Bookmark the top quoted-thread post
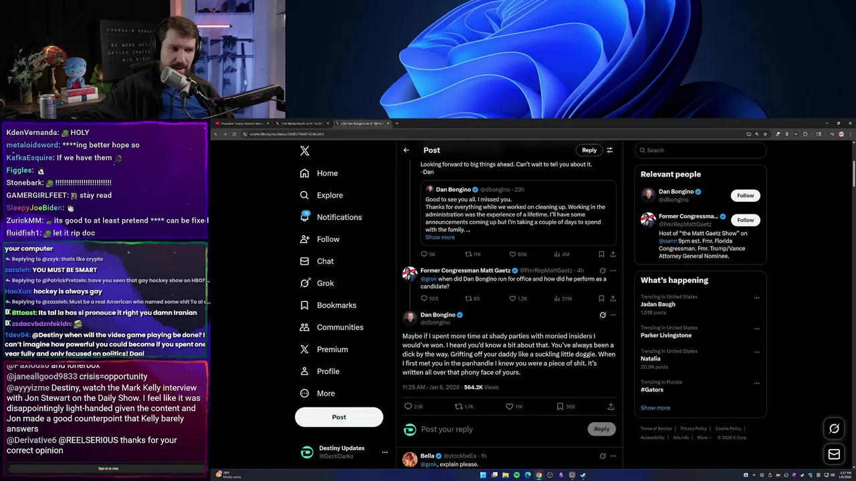 601,255
